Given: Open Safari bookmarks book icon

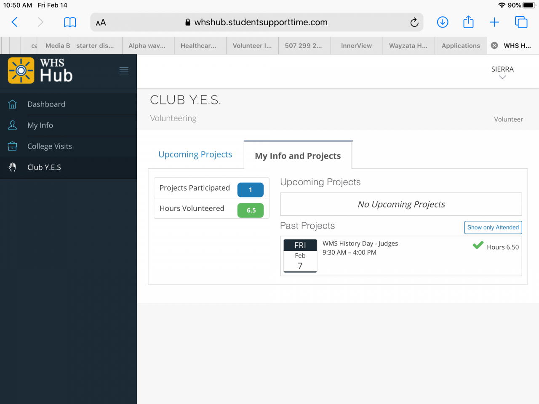Looking at the screenshot, I should [x=70, y=22].
